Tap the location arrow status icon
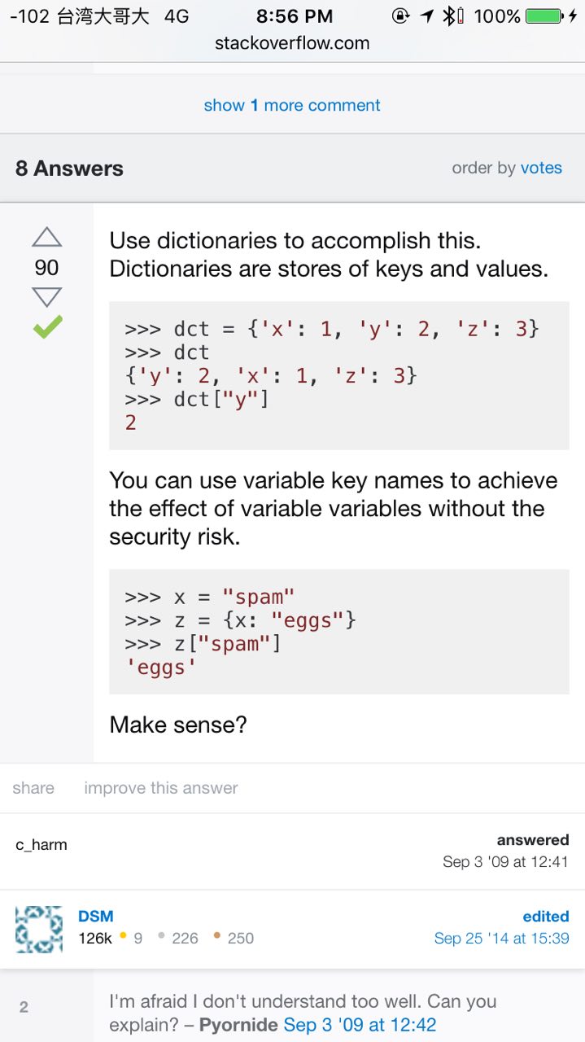 pos(426,15)
